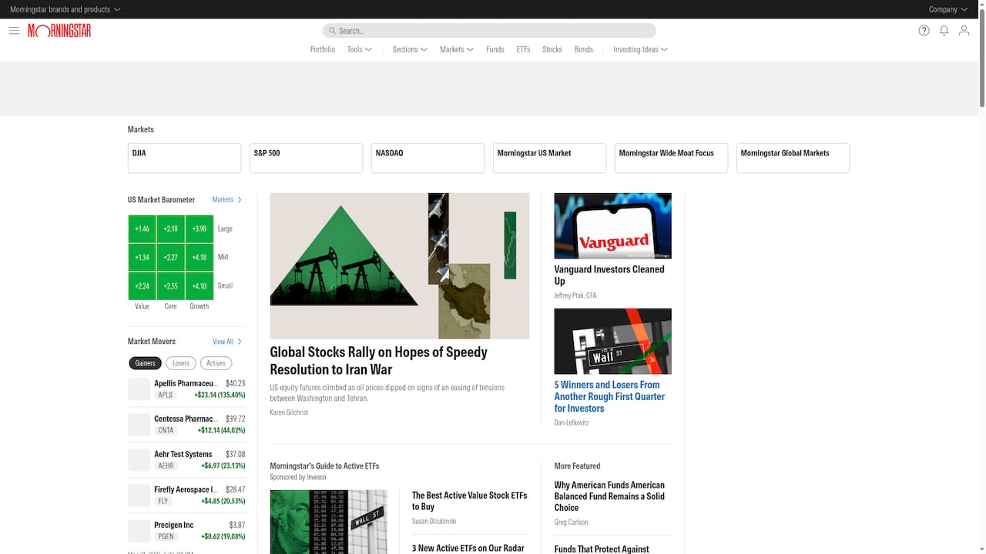
Task: Click the Apellis Pharmaceuticals stock logo placeholder
Action: [139, 389]
